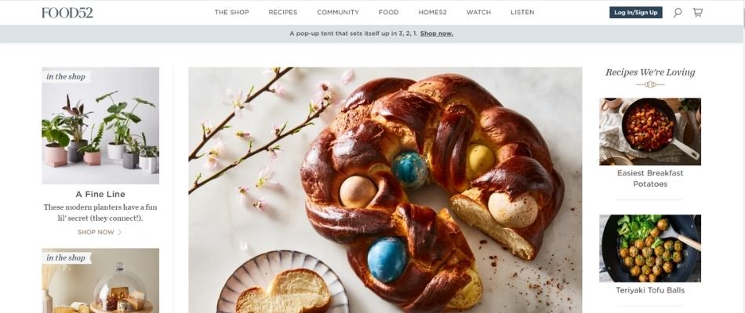Click the arrow next to SHOP NOW

coord(120,232)
